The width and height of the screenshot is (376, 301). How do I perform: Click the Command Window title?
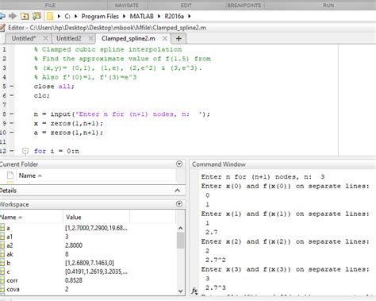click(x=219, y=164)
